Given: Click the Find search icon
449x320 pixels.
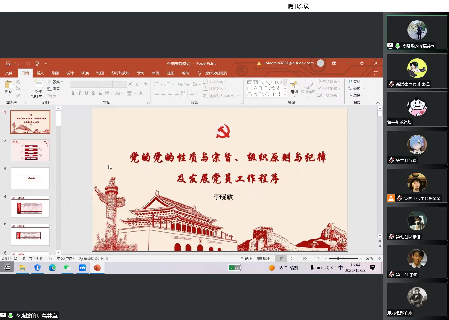Looking at the screenshot, I should tap(354, 82).
